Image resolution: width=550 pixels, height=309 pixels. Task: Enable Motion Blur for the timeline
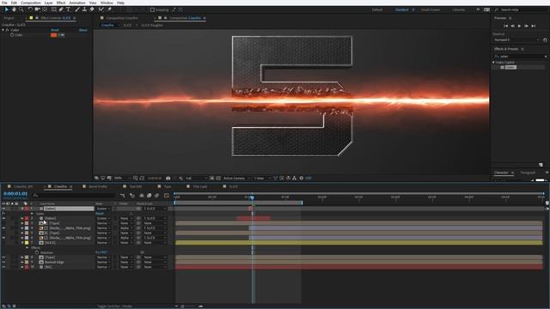tap(156, 196)
